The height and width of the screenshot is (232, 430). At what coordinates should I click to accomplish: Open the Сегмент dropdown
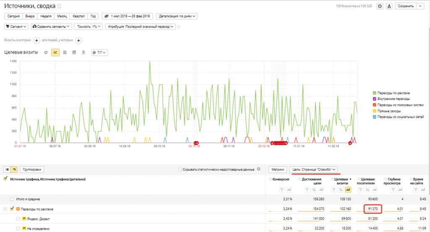pos(16,26)
